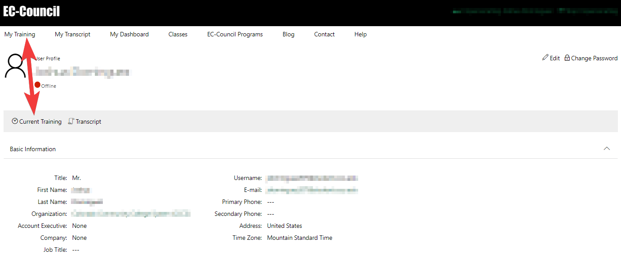Image resolution: width=621 pixels, height=262 pixels.
Task: Click the Transcript scroll icon
Action: click(x=70, y=121)
